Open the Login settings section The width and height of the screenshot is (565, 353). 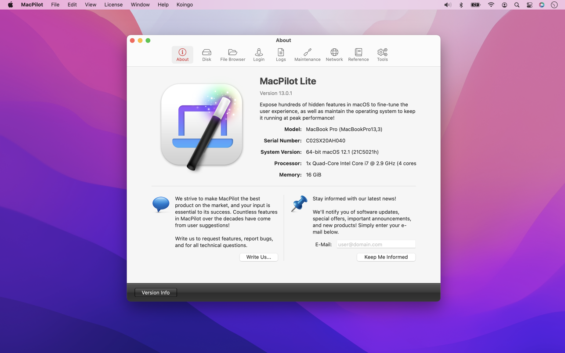pos(259,55)
